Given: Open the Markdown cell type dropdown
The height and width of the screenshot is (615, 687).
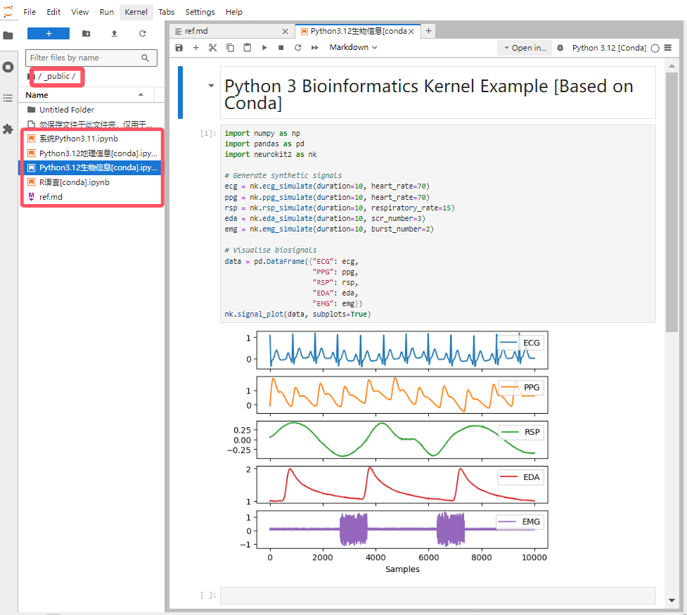Looking at the screenshot, I should tap(353, 47).
